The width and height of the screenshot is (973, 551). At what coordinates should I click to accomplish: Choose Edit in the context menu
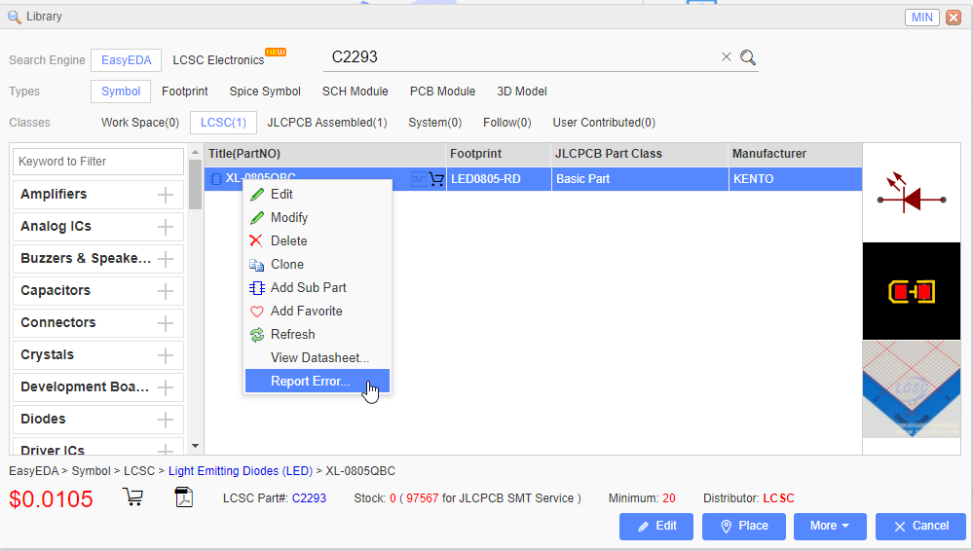tap(318, 195)
